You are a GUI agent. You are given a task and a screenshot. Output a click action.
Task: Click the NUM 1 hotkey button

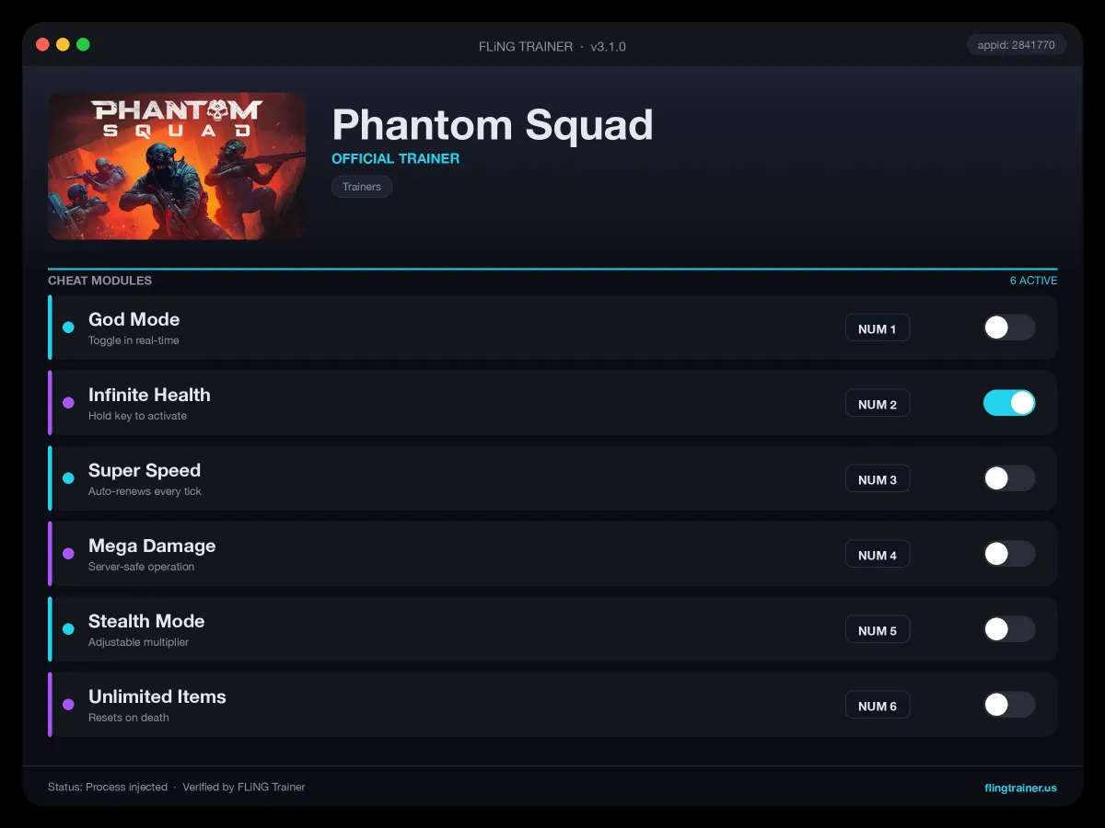point(878,328)
